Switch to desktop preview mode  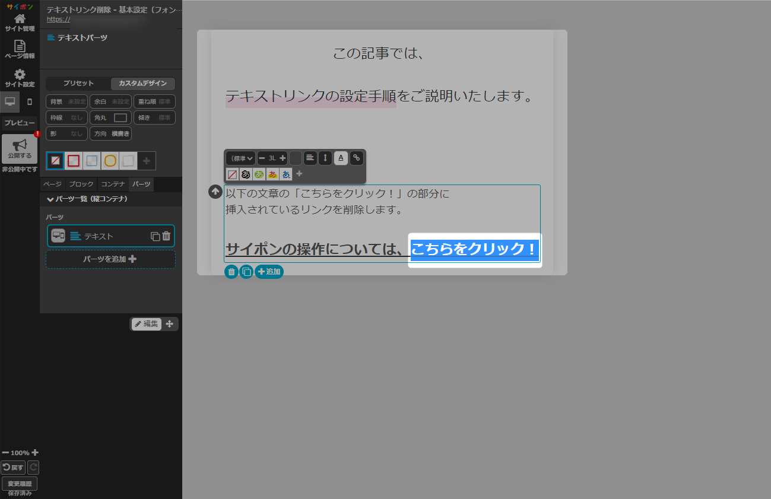pos(9,101)
